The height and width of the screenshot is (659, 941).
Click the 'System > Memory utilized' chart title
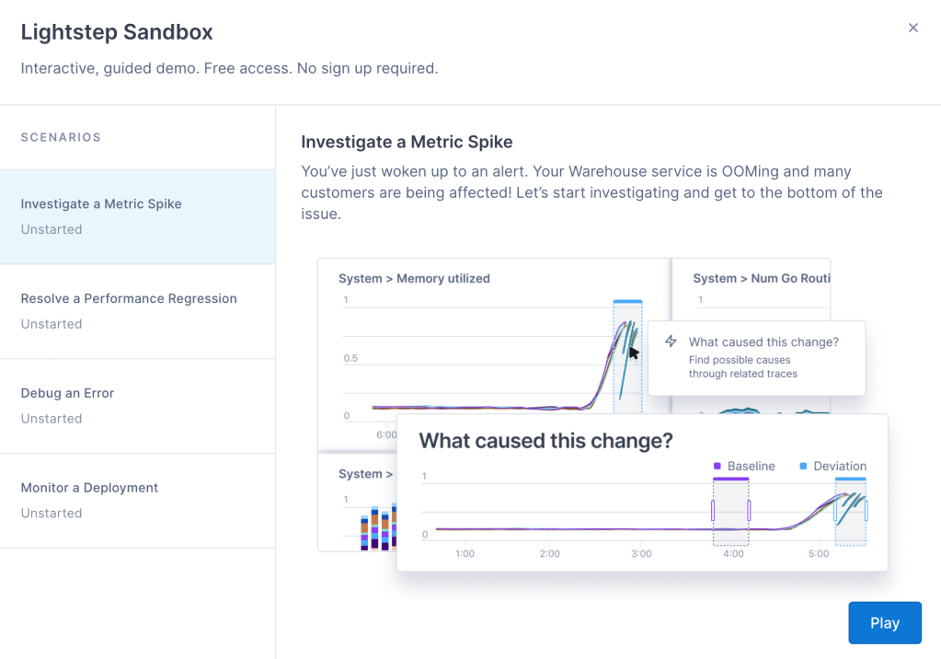(414, 278)
